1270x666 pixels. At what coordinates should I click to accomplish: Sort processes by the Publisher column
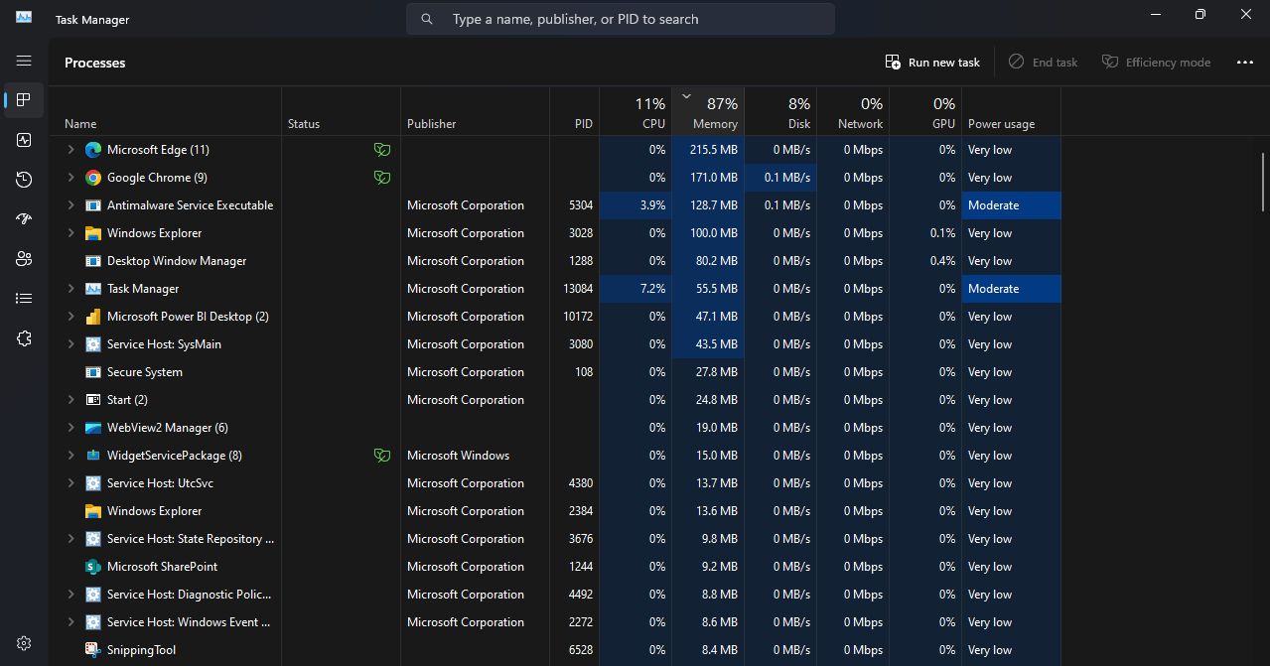pyautogui.click(x=476, y=111)
